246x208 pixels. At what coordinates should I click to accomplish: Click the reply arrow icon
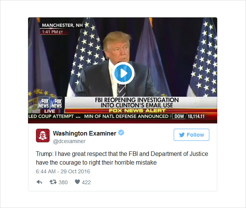(39, 182)
